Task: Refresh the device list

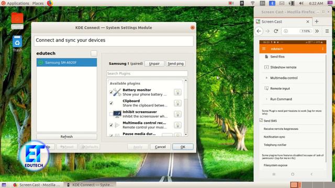Action: [x=66, y=136]
